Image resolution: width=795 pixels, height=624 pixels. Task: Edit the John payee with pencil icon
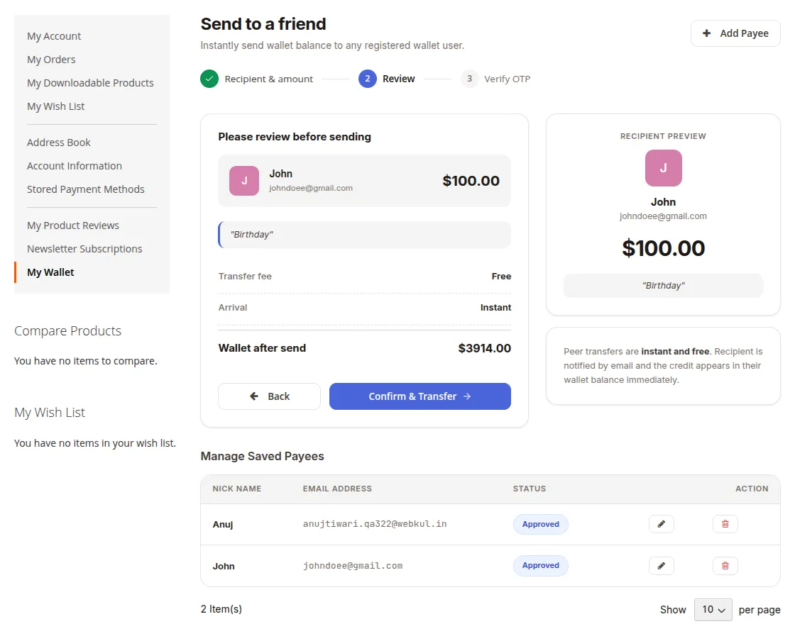click(x=661, y=566)
